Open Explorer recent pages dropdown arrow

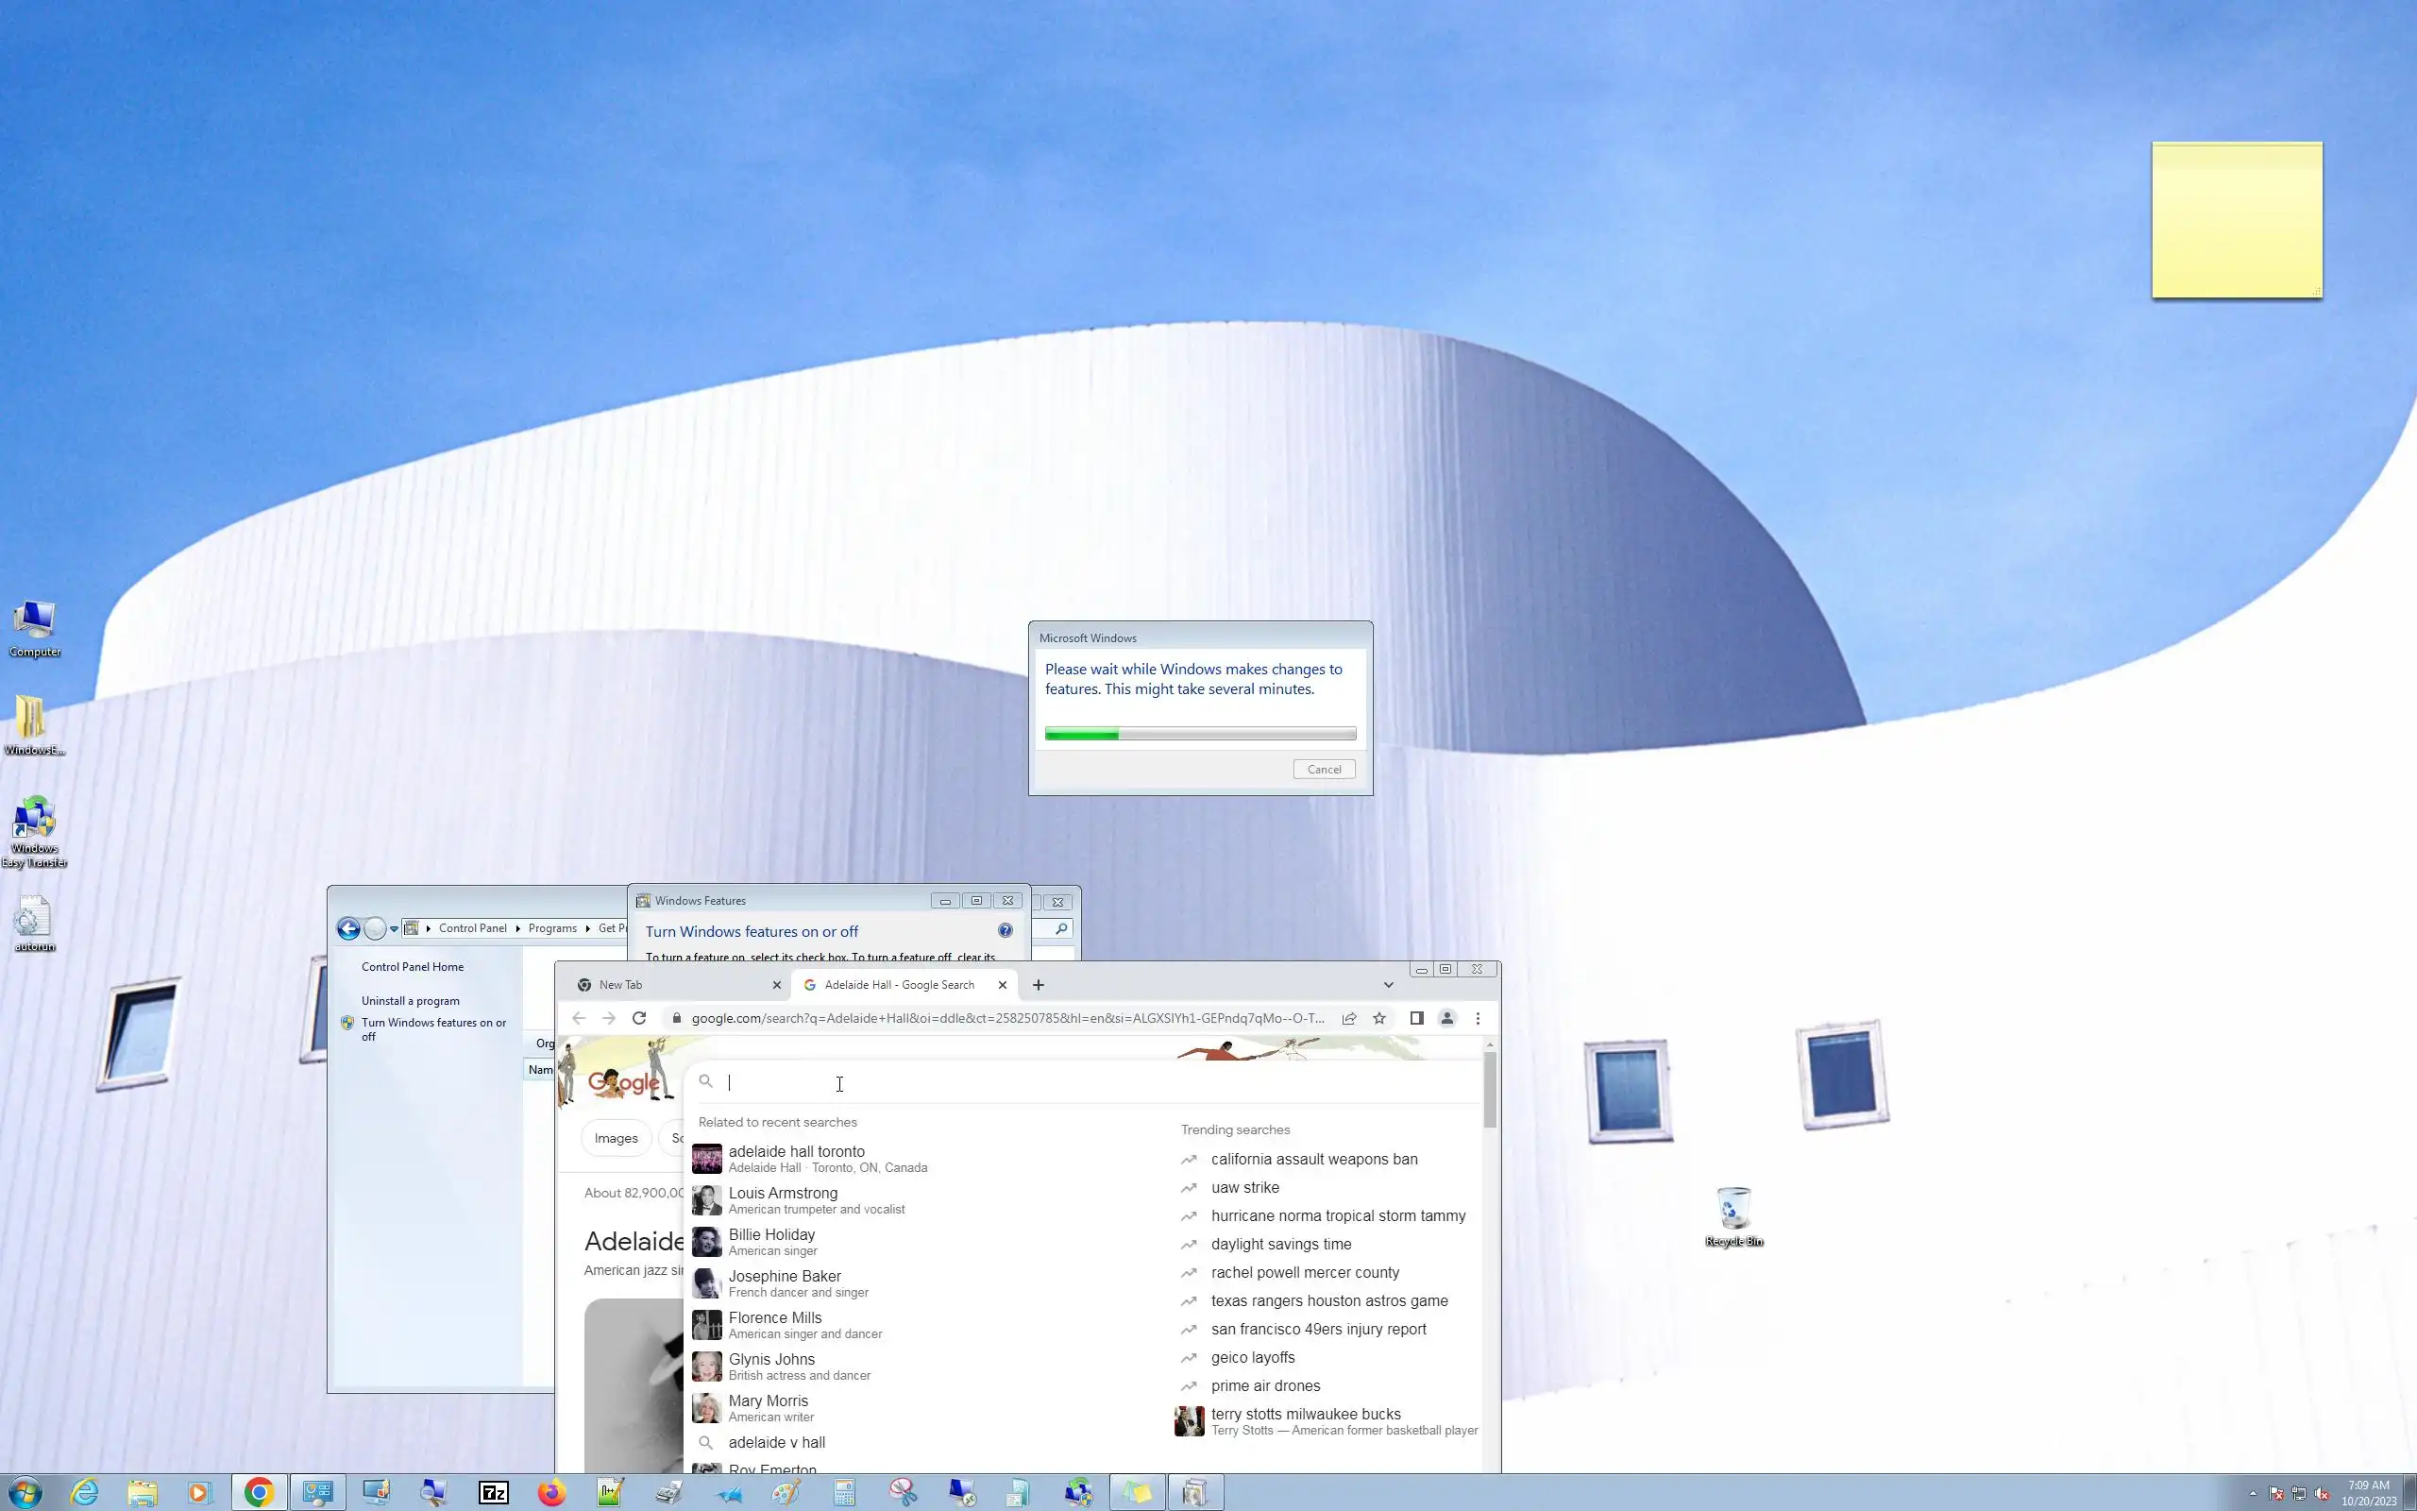coord(395,929)
